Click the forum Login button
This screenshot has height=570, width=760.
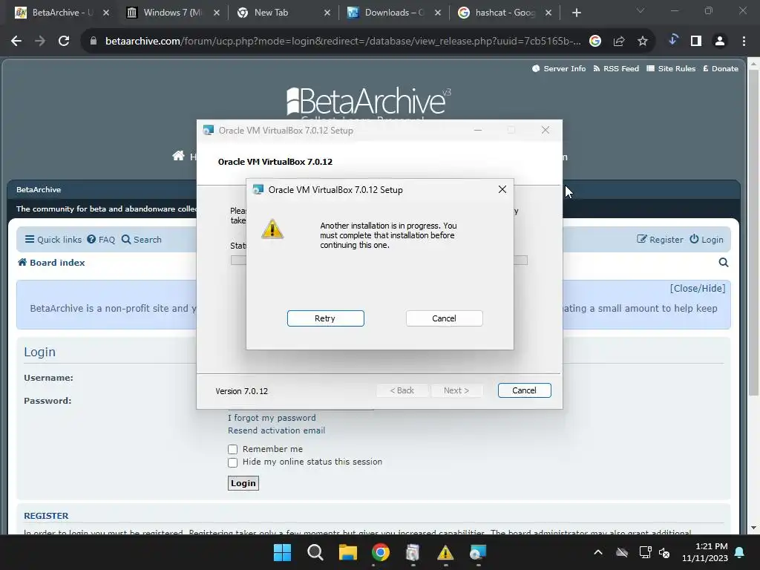click(243, 483)
